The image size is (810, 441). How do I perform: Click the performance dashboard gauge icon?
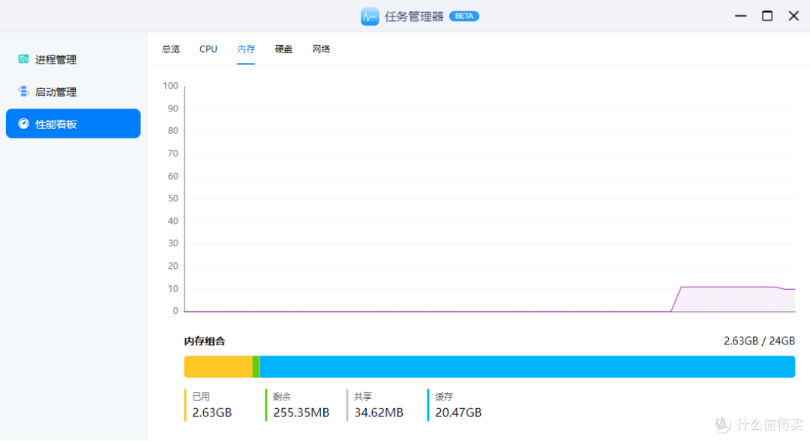(23, 124)
